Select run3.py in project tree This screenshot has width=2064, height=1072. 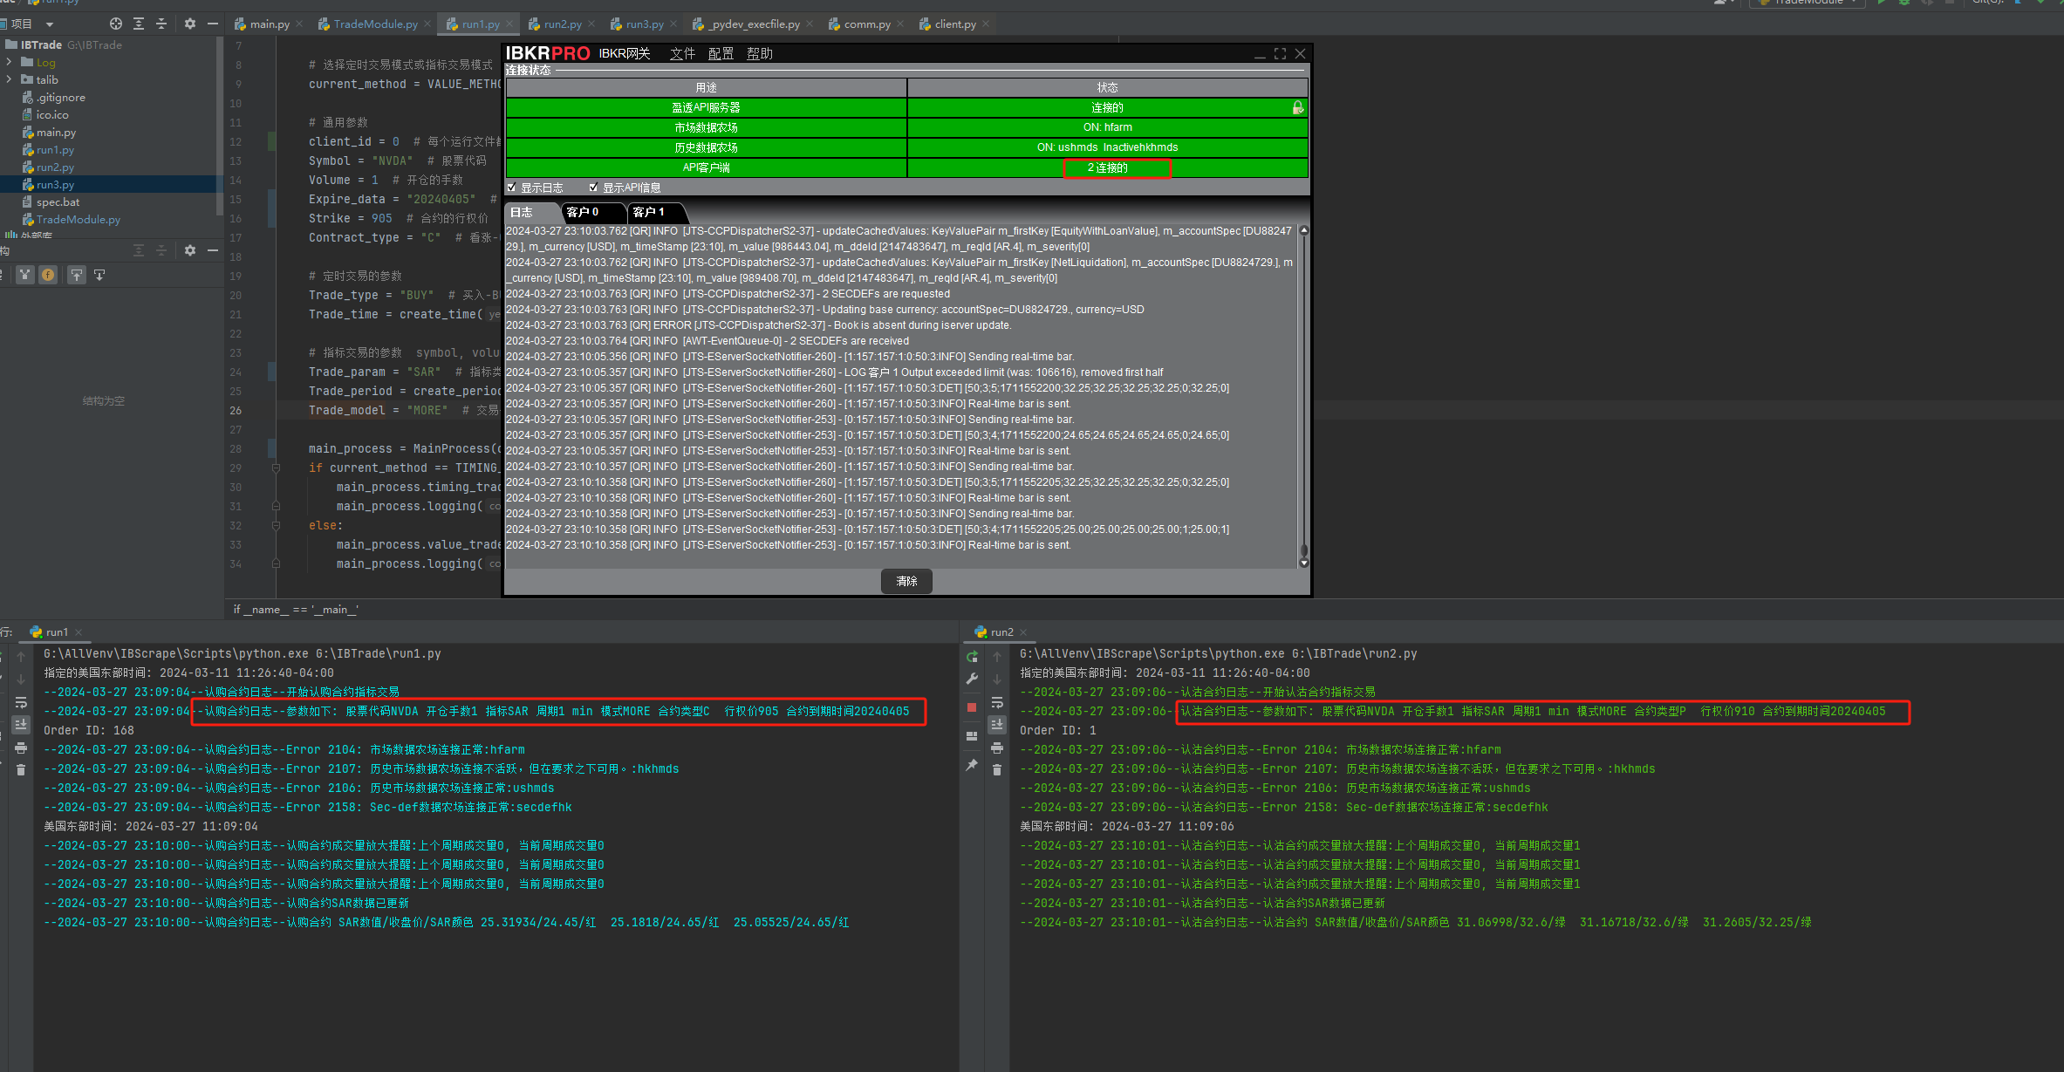[x=55, y=185]
